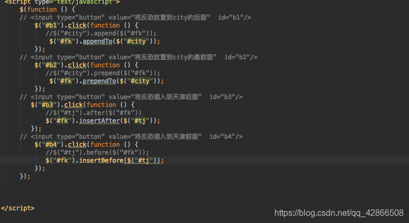This screenshot has height=223, width=409.
Task: Click the commented $("#tj").before line
Action: [97, 153]
